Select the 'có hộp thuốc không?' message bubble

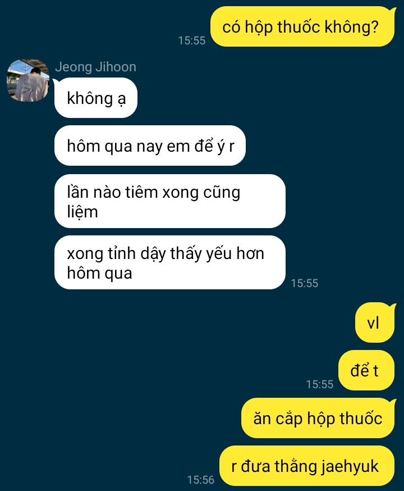pos(302,27)
